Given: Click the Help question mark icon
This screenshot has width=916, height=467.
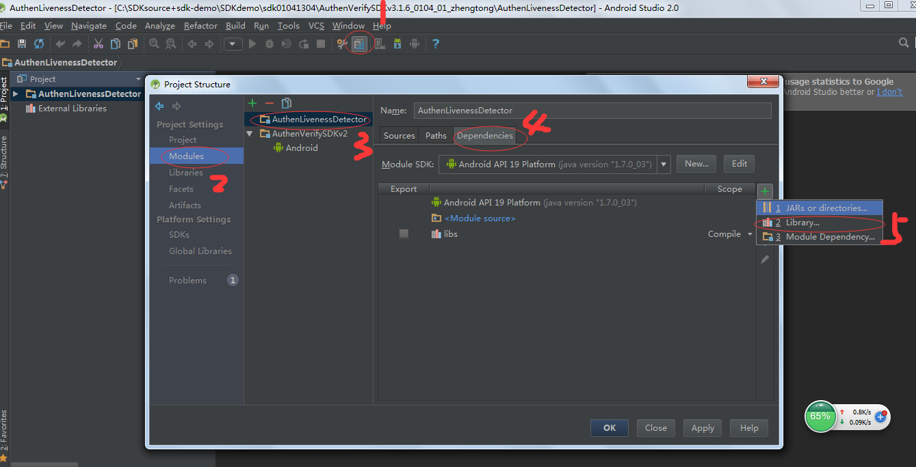Looking at the screenshot, I should pos(436,44).
